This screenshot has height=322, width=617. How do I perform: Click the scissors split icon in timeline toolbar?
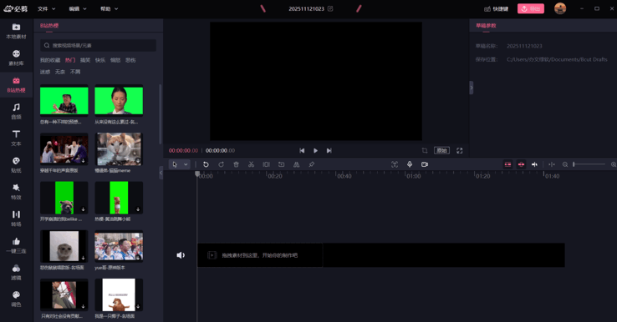click(251, 164)
